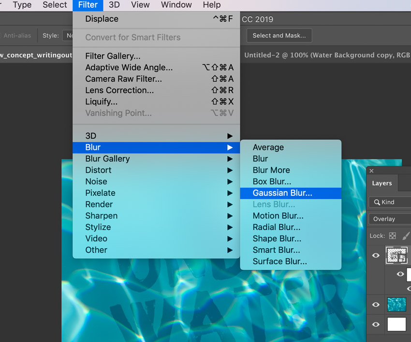The height and width of the screenshot is (342, 411).
Task: Open the Style dropdown in options bar
Action: coord(68,35)
